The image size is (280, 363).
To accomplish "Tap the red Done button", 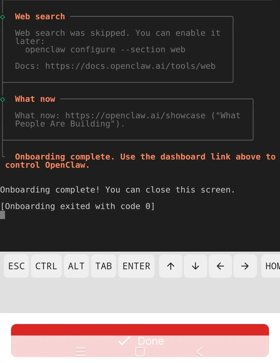I will pyautogui.click(x=140, y=340).
